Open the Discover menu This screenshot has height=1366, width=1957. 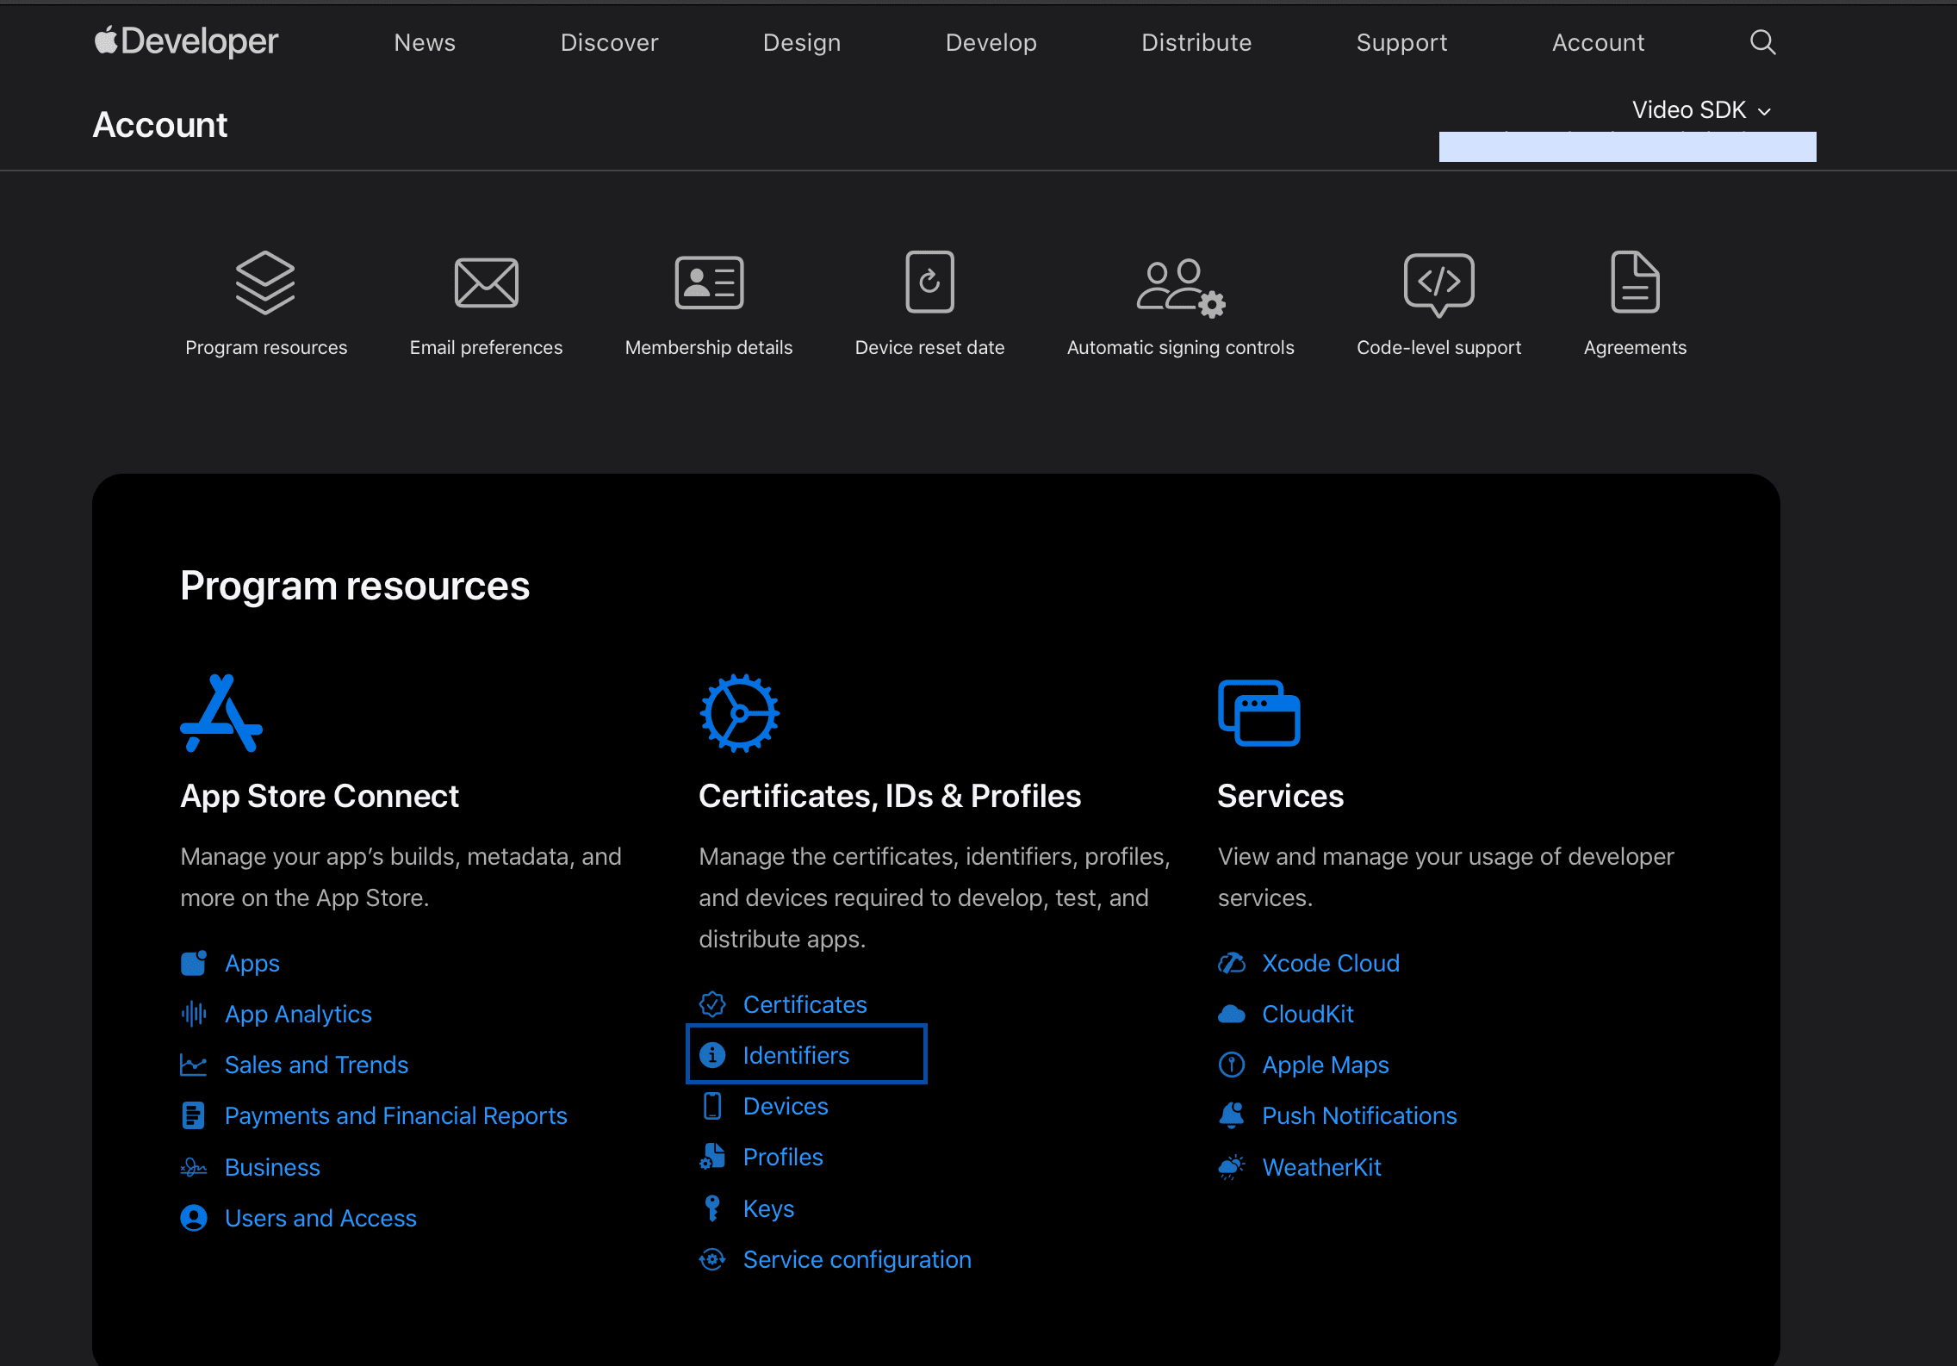(x=609, y=42)
